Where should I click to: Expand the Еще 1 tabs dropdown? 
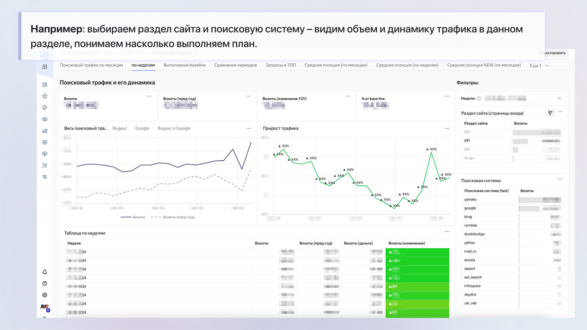[x=539, y=66]
